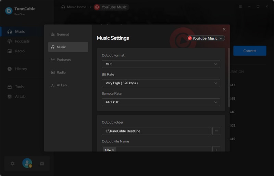
Task: Click the headphones icon beside Music Home
Action: [x=63, y=7]
